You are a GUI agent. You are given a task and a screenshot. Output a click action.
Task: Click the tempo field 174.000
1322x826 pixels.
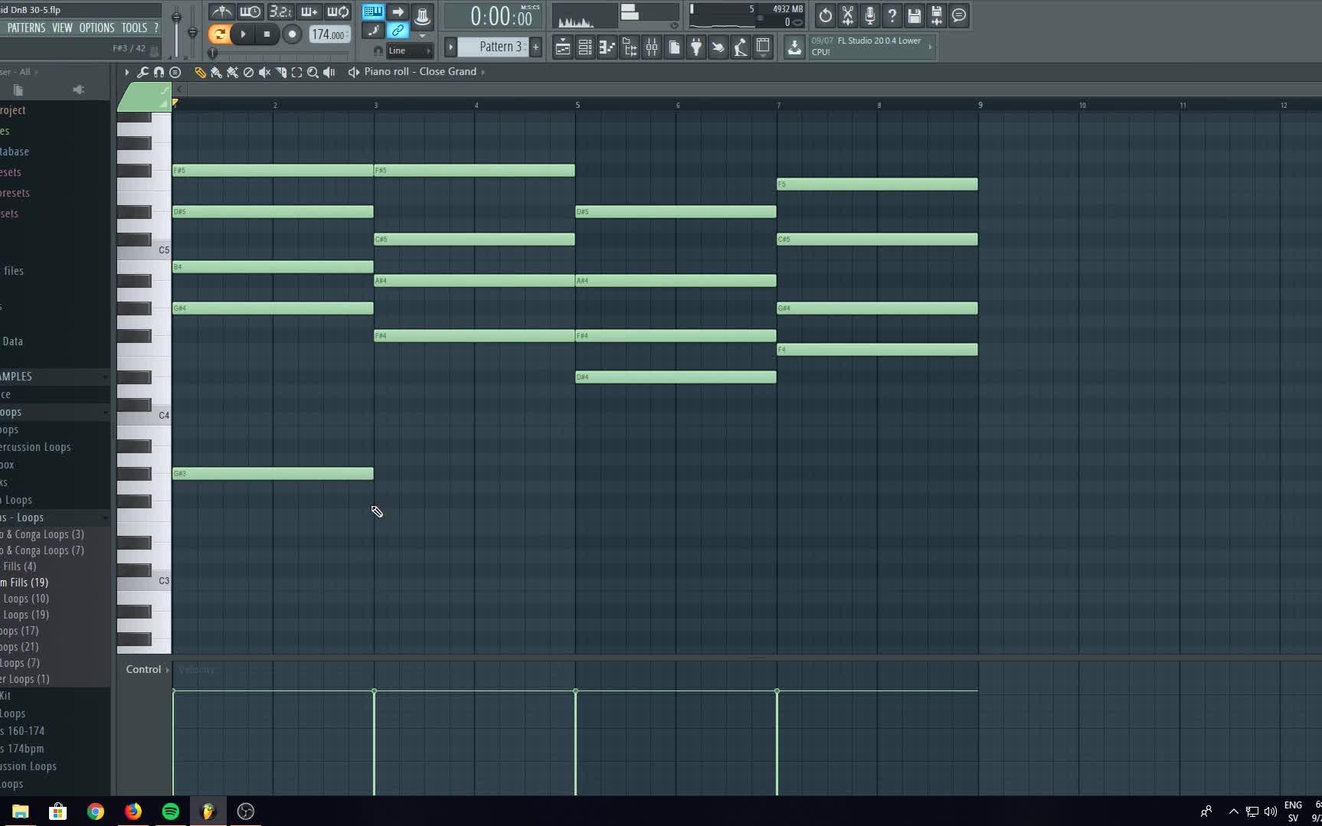[329, 34]
